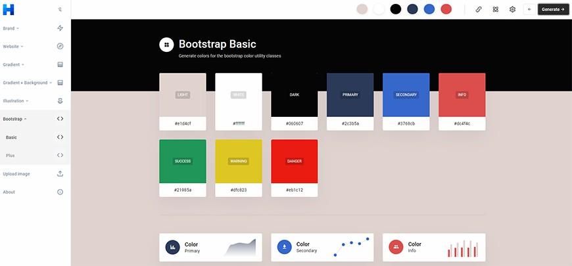Expand the Website menu

[12, 46]
